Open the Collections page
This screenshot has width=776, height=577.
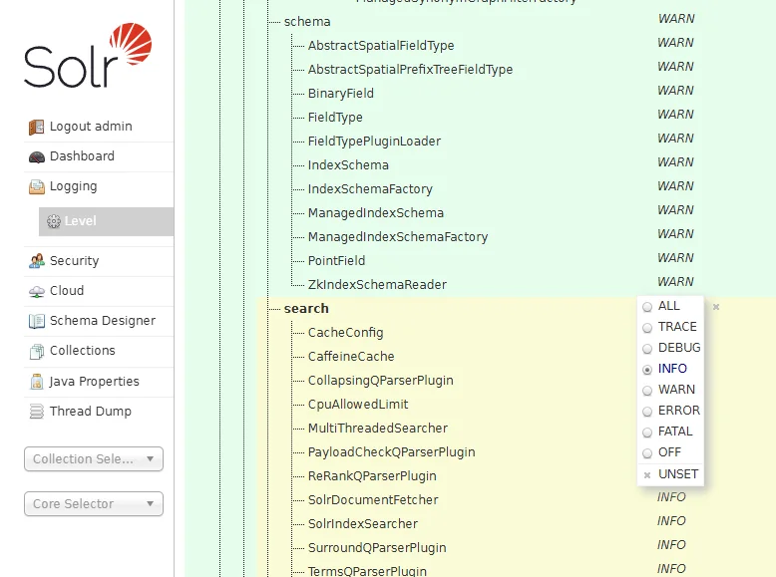[x=83, y=350]
